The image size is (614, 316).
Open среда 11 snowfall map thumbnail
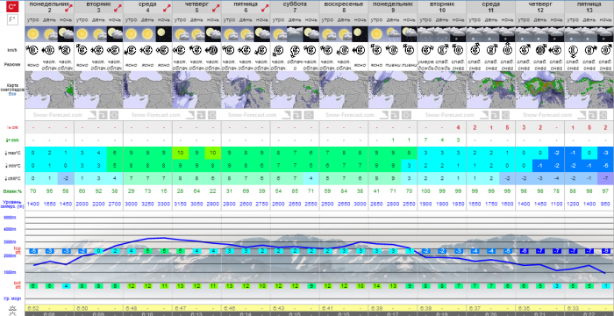pos(490,90)
